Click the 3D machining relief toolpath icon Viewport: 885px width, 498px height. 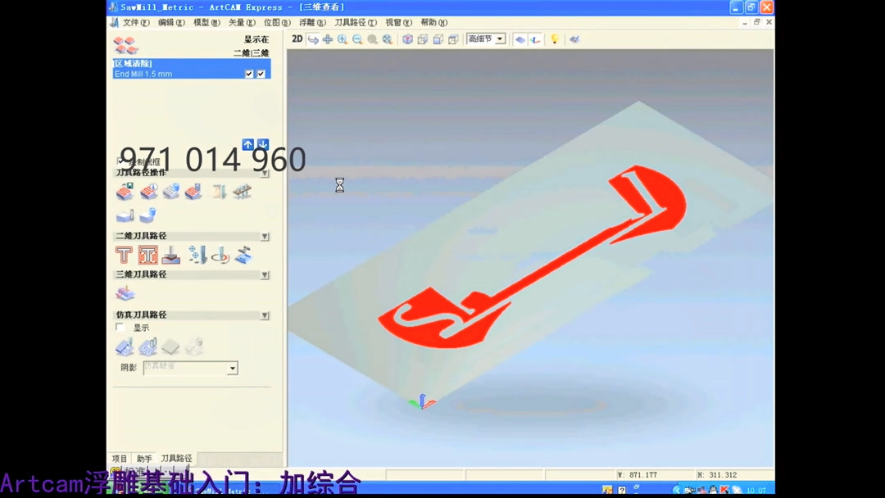125,292
